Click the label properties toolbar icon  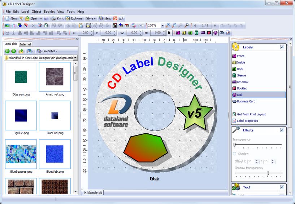228,33
